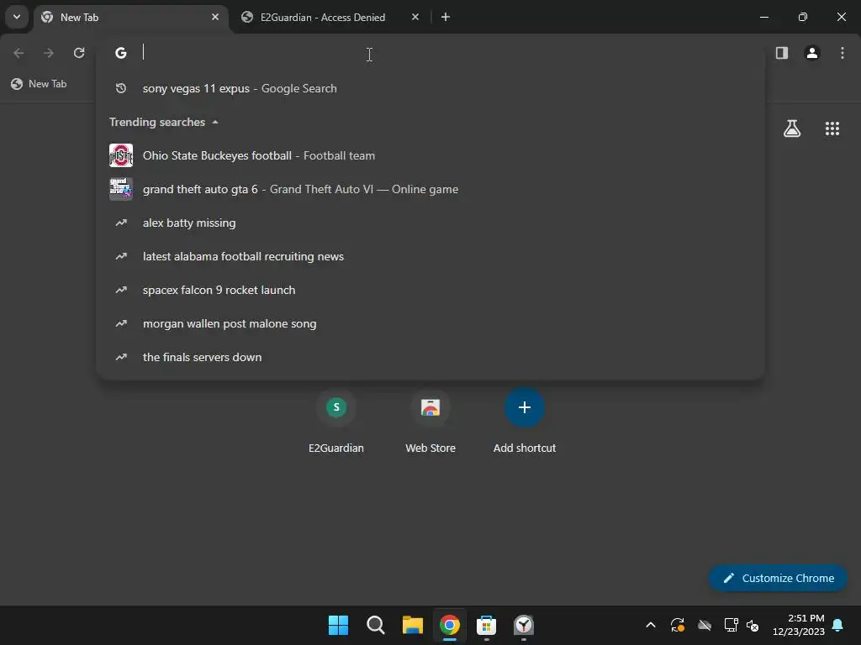The image size is (861, 645).
Task: Select 'alex batty missing' trending search
Action: [430, 223]
